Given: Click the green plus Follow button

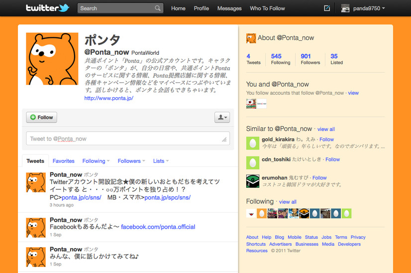Looking at the screenshot, I should point(41,118).
